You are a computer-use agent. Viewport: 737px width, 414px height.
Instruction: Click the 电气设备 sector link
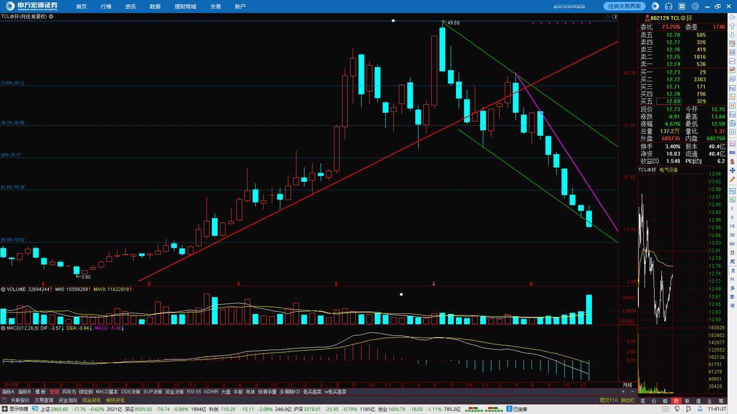(x=669, y=170)
